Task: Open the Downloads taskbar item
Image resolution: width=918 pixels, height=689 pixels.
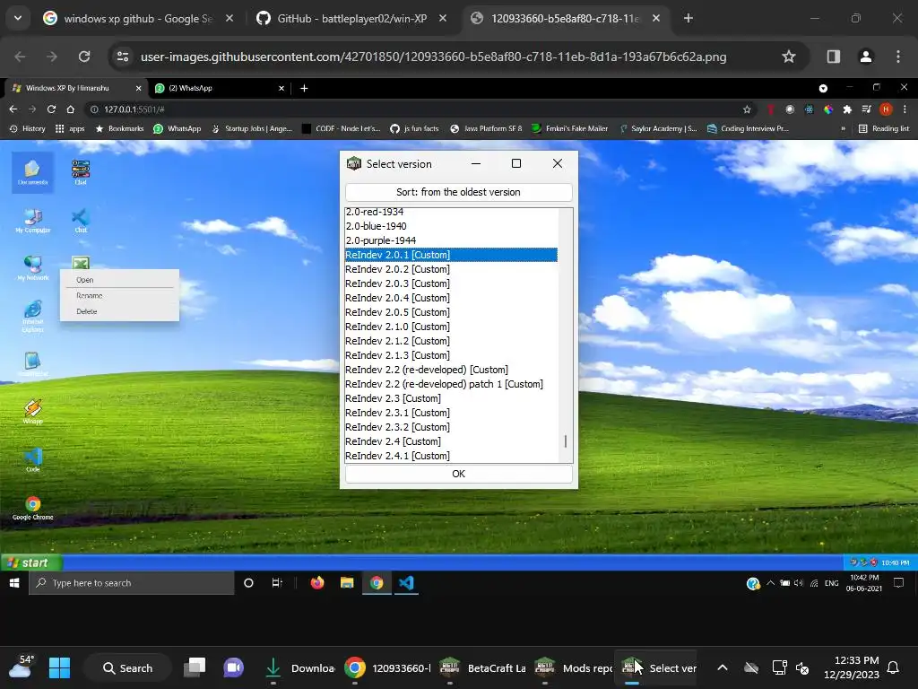Action: [298, 667]
